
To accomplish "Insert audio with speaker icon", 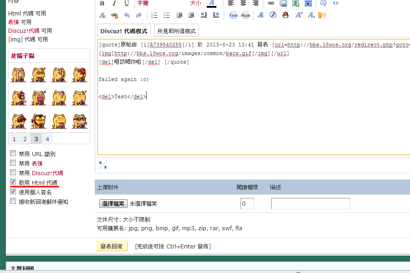I will click(x=322, y=15).
